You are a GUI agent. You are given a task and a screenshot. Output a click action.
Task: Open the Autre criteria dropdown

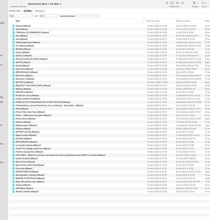(x=49, y=16)
